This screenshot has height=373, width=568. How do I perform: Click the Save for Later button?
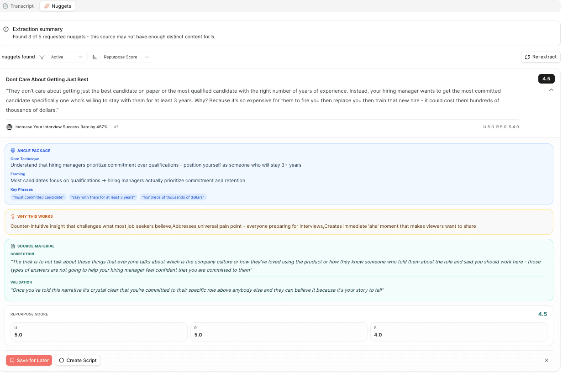29,360
